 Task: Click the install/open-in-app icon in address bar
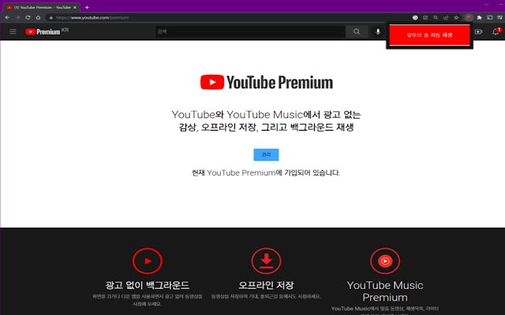425,17
